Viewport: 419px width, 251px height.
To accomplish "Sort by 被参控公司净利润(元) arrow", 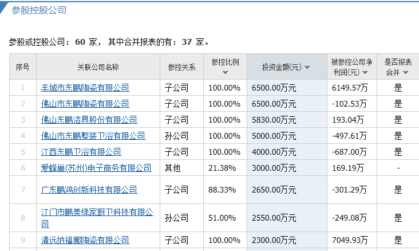I will [365, 73].
